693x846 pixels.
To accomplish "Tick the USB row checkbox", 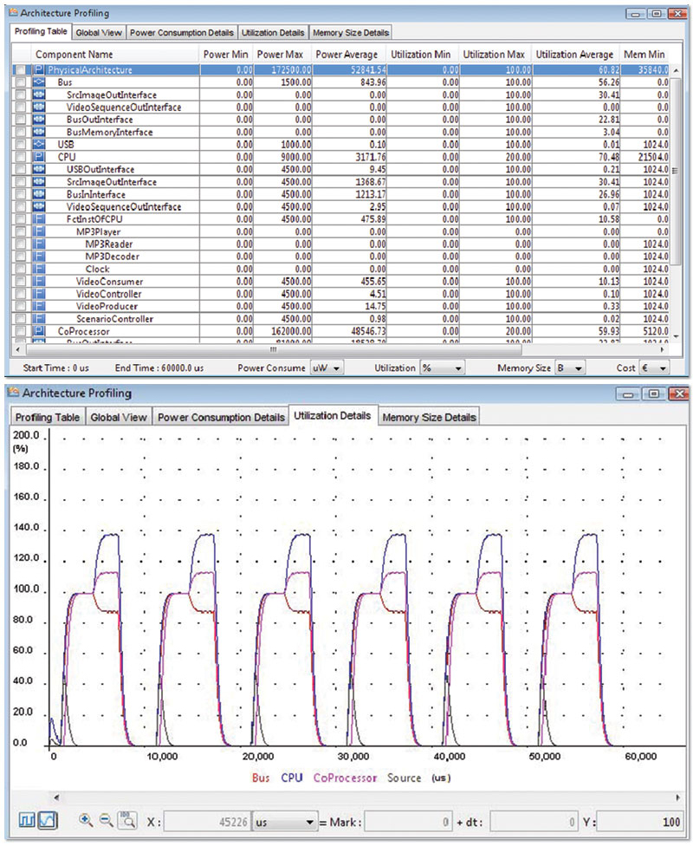I will (x=20, y=144).
